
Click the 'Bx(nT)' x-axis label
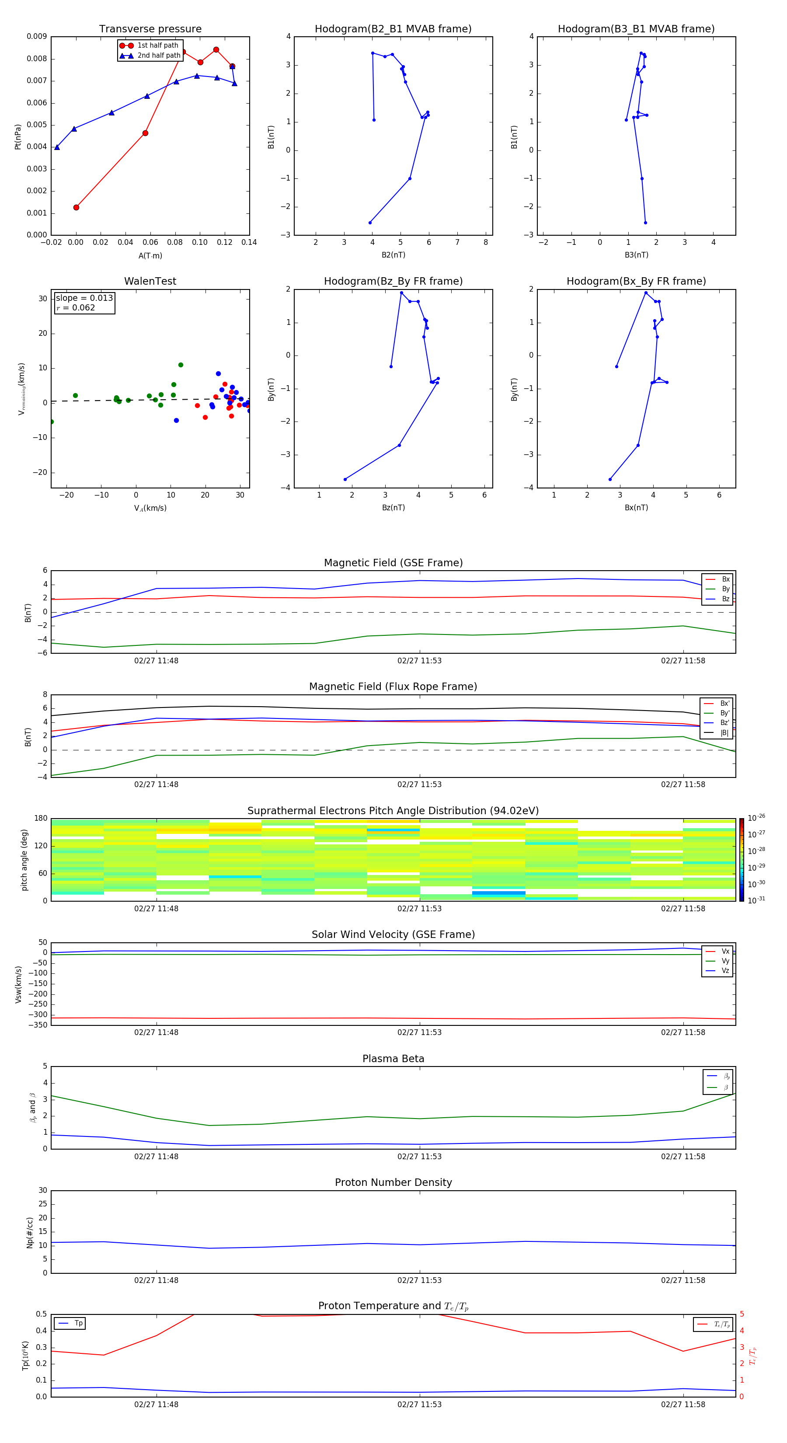pyautogui.click(x=636, y=508)
